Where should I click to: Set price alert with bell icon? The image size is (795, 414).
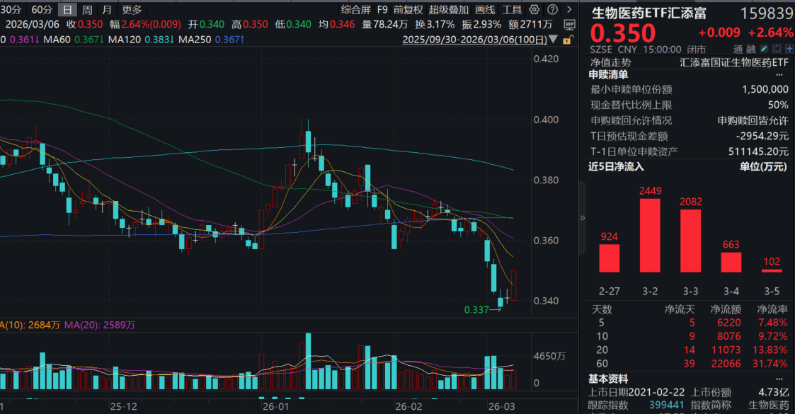click(777, 49)
